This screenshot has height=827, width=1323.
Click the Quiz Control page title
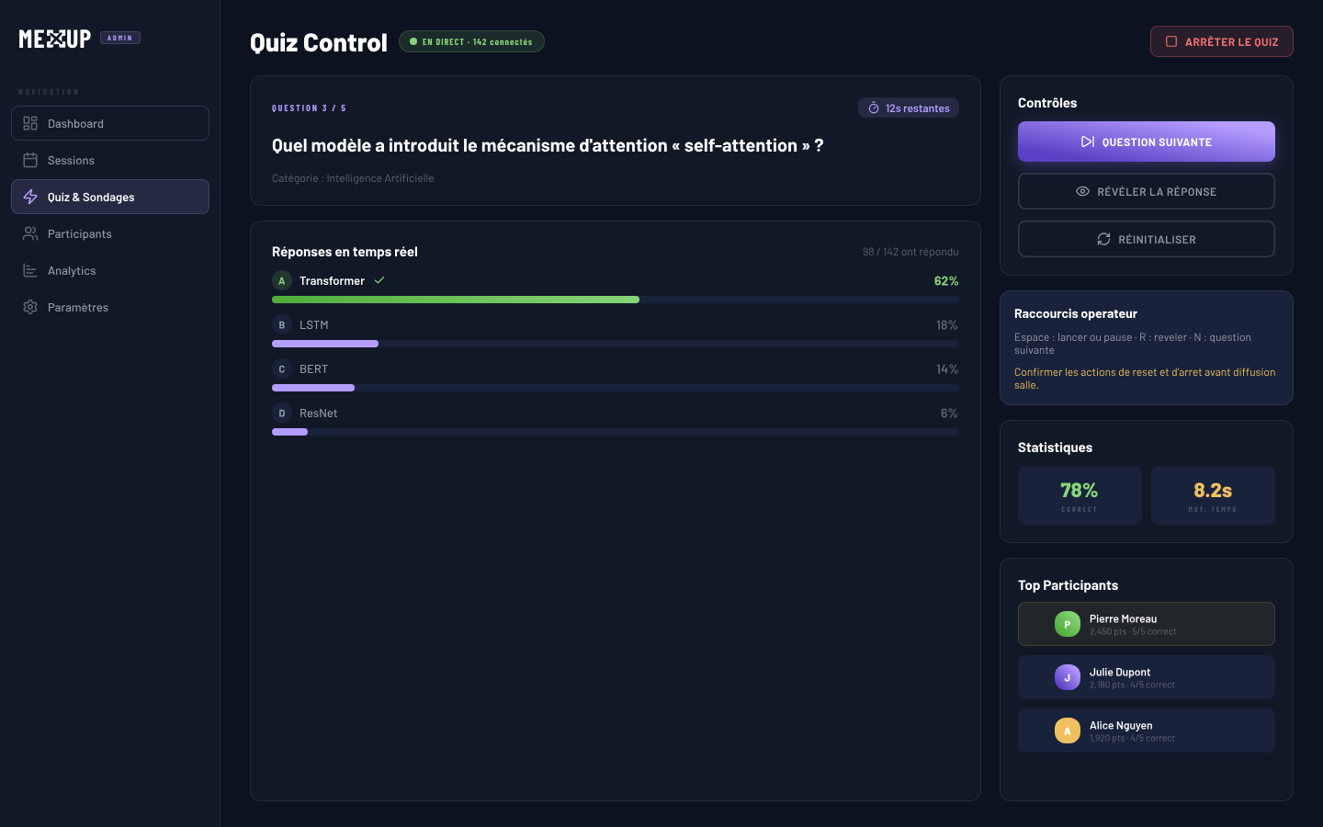click(x=319, y=42)
